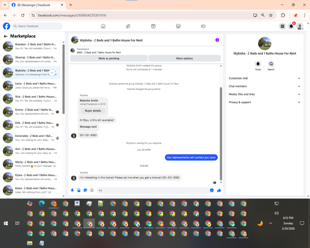Click the '501-551-9383' message bubble
310x248 pixels.
tap(88, 135)
